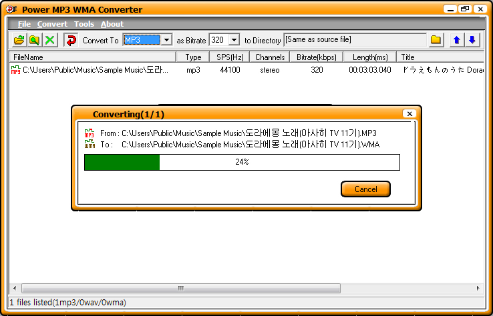Open the About menu

[112, 24]
